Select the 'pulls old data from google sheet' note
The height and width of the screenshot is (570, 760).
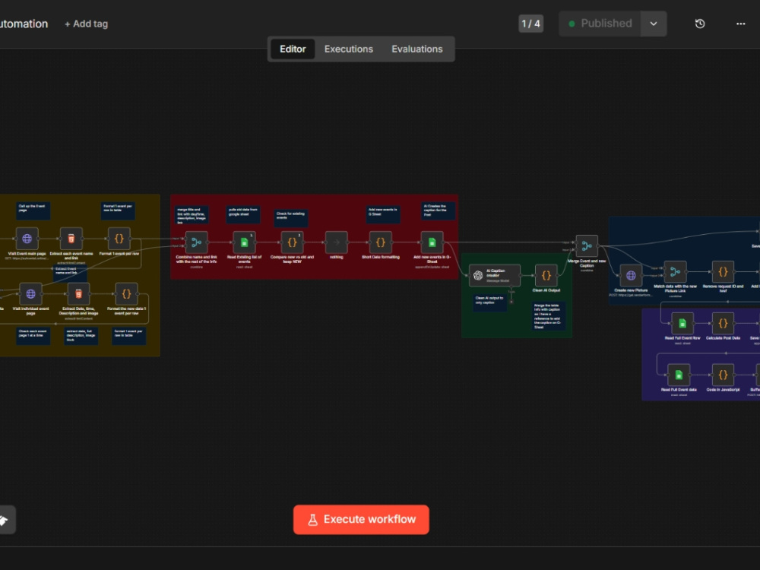coord(243,214)
